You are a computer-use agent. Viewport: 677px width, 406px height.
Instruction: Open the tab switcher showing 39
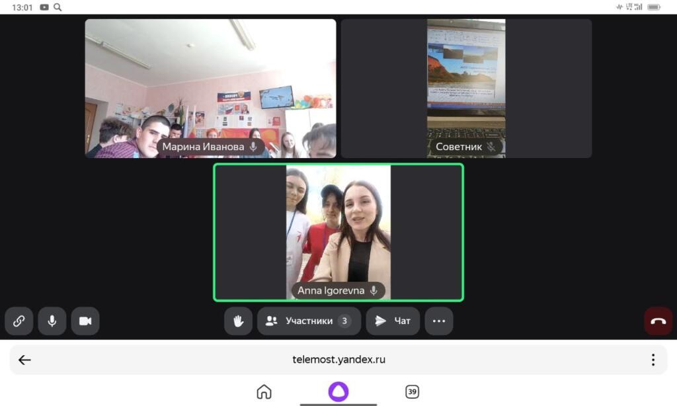(x=412, y=392)
